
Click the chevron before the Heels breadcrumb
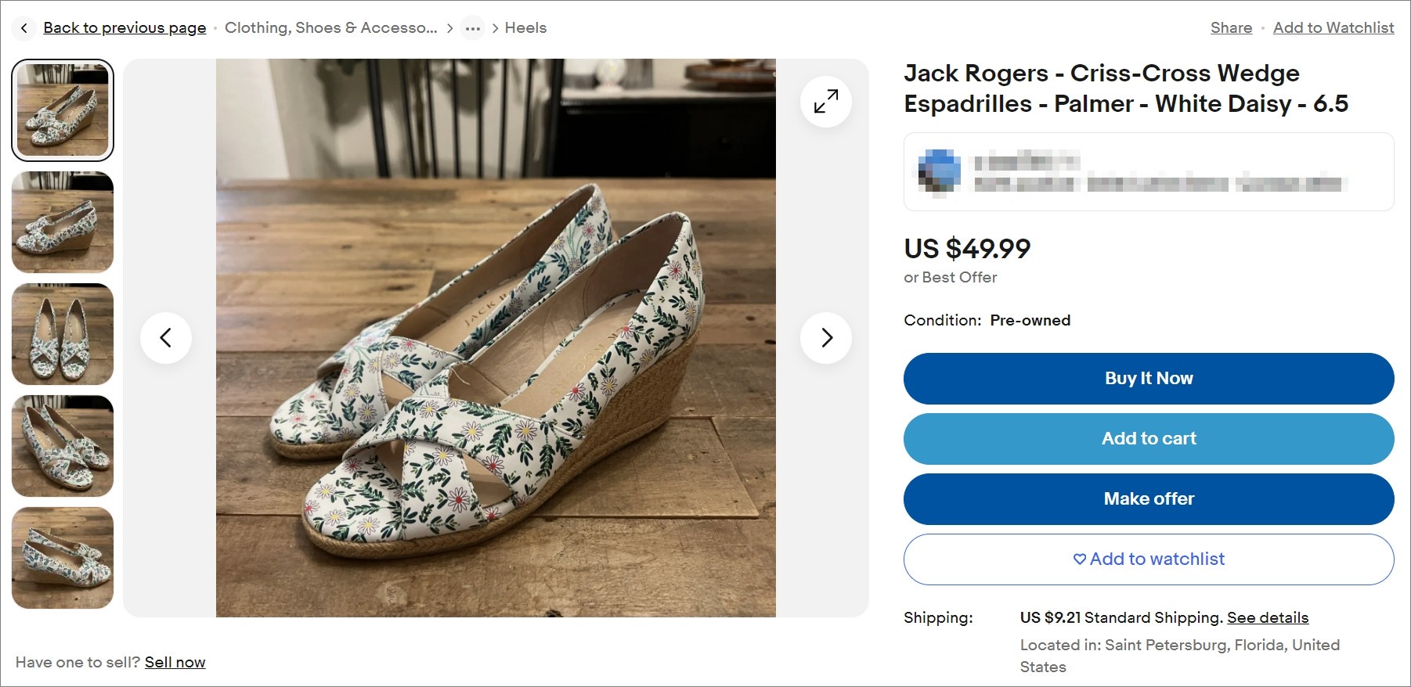[494, 27]
